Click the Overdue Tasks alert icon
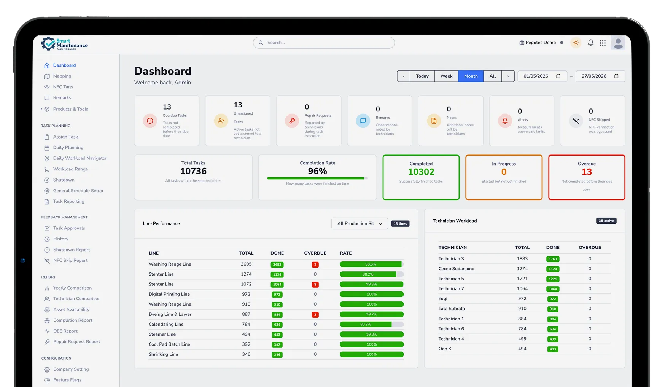 pos(150,121)
